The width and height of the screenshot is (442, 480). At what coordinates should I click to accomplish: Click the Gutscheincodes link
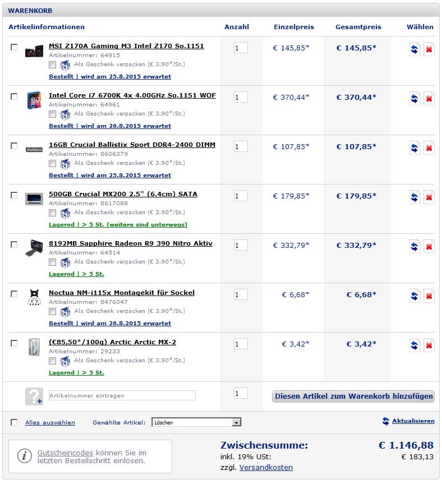click(65, 453)
